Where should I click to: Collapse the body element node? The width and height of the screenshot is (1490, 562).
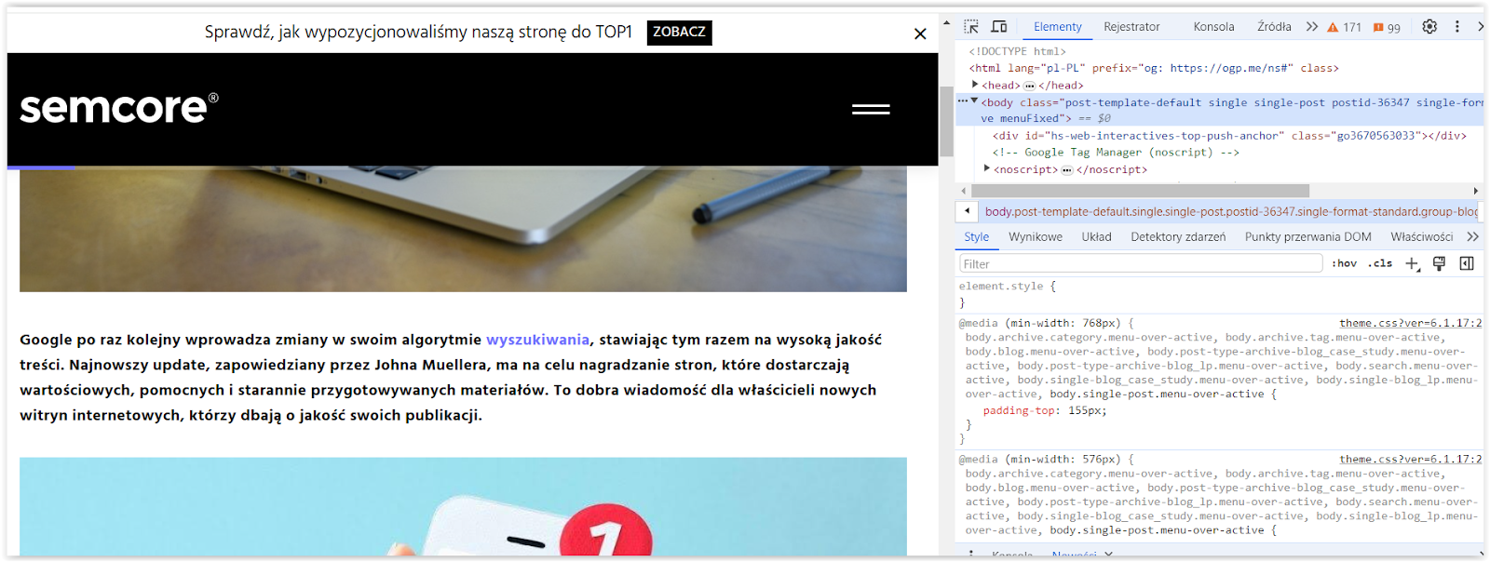click(975, 101)
